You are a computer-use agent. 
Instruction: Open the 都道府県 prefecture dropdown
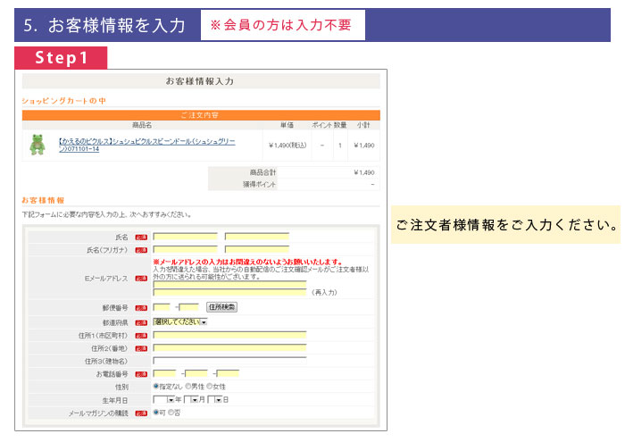coord(179,321)
